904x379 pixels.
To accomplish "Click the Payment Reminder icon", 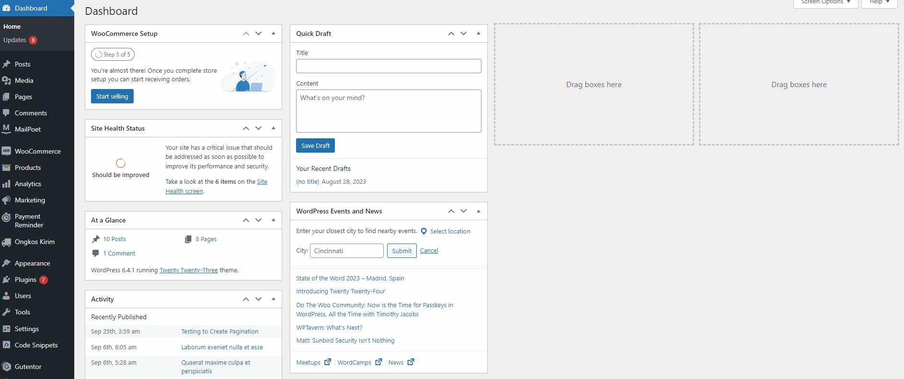I will pos(6,217).
